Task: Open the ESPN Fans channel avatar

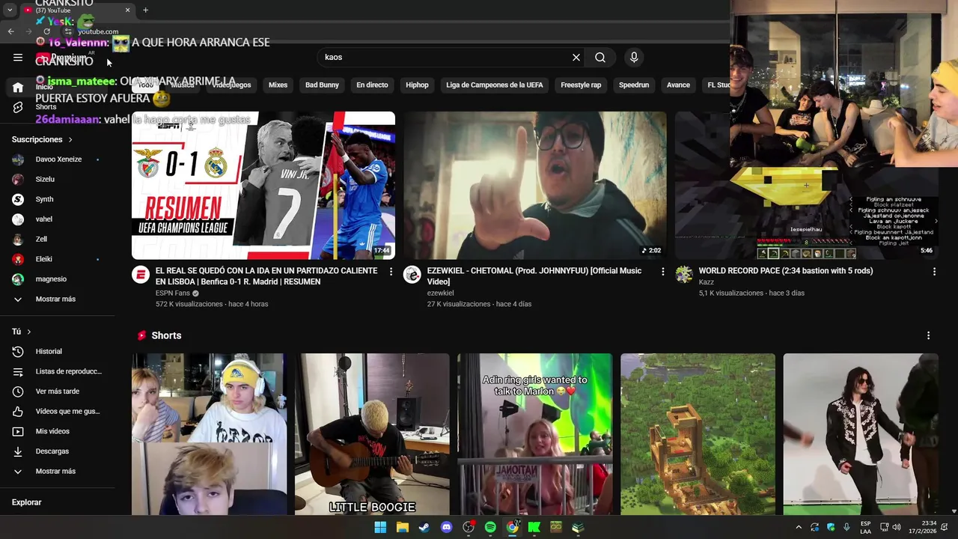Action: (141, 274)
